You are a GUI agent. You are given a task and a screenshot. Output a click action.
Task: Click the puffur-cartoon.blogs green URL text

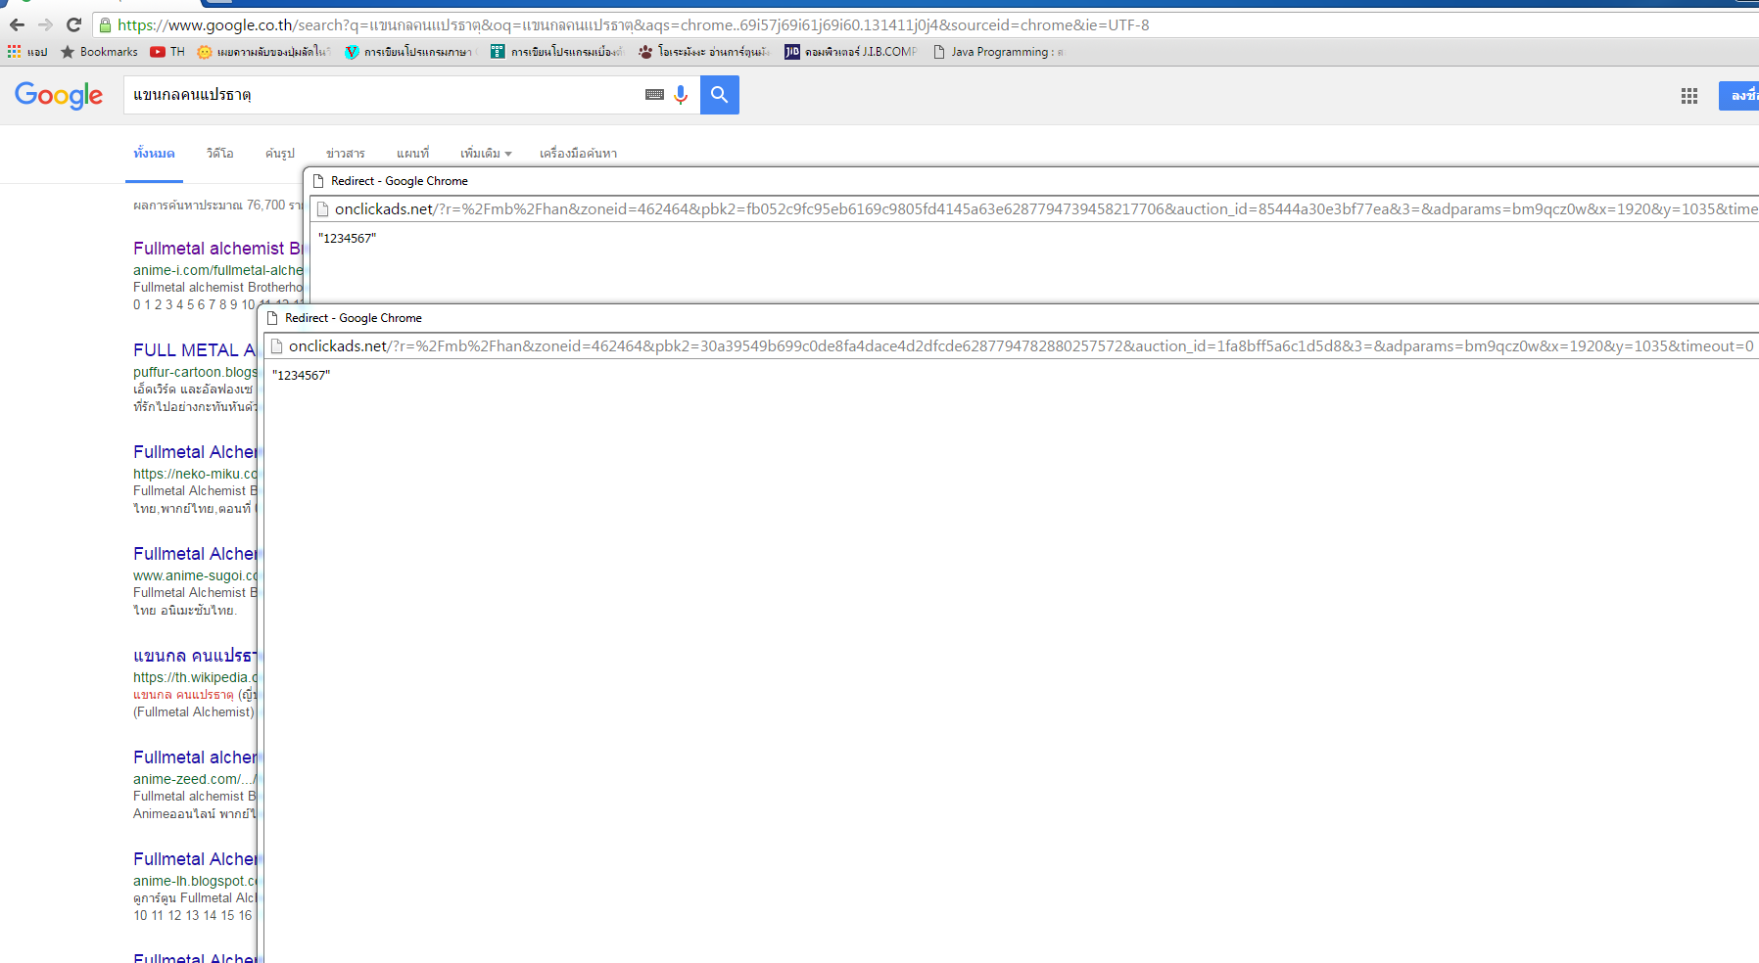coord(195,372)
